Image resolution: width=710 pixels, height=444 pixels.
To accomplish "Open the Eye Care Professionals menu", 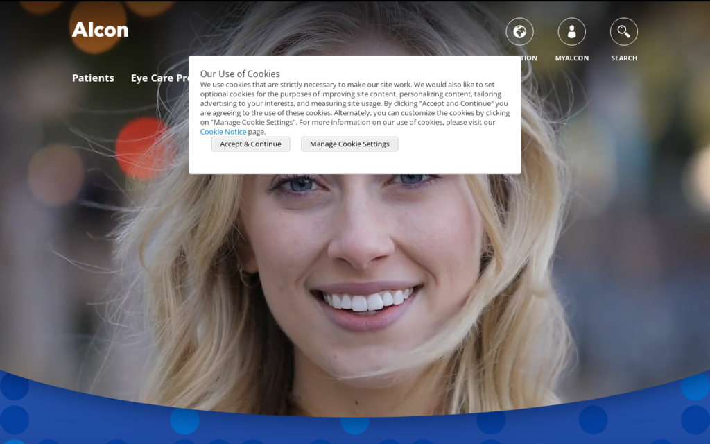I will [x=159, y=78].
